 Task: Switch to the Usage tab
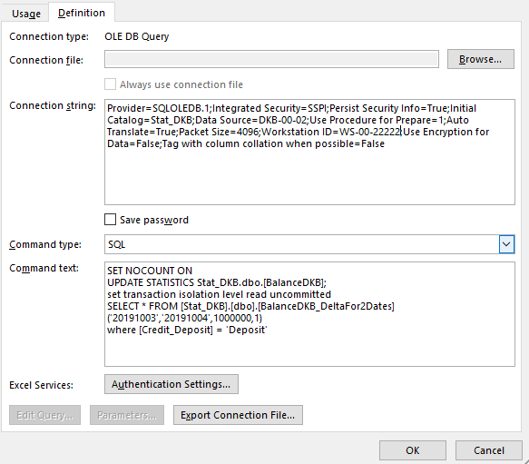coord(26,14)
